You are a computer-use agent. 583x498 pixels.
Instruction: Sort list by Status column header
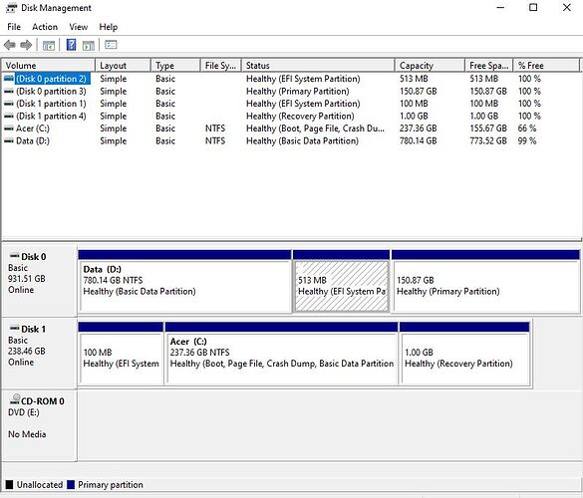pos(318,66)
